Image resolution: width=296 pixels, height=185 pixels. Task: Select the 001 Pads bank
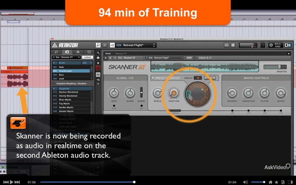click(x=71, y=67)
